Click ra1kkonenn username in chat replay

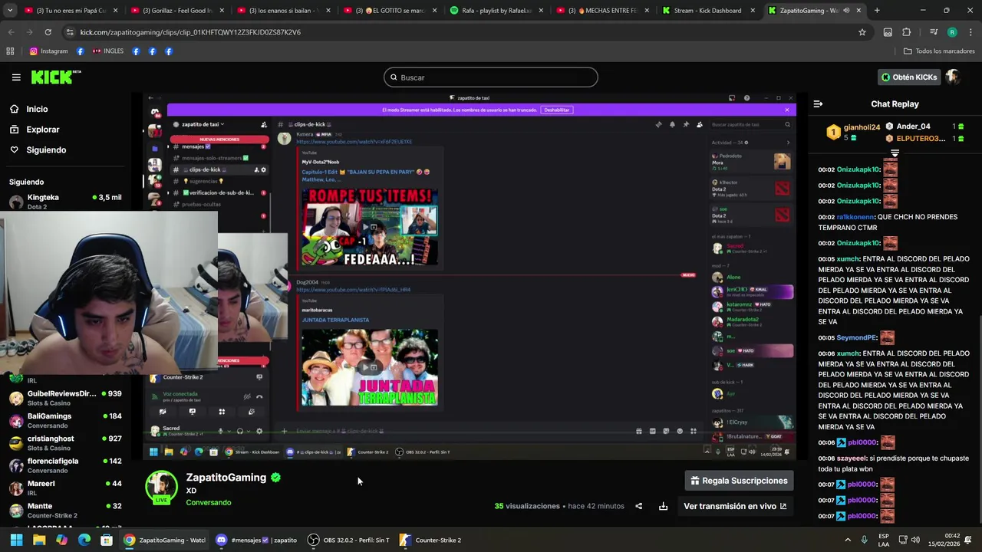855,218
